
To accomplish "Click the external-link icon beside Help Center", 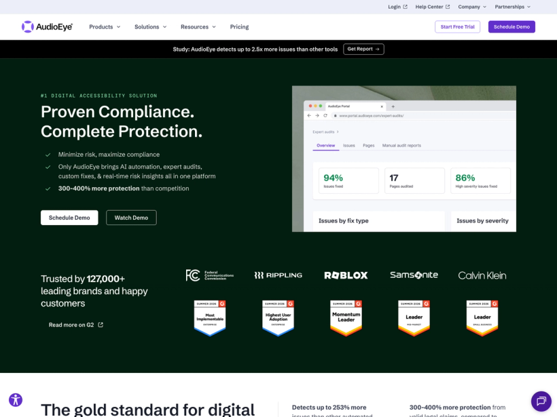I will tap(448, 7).
